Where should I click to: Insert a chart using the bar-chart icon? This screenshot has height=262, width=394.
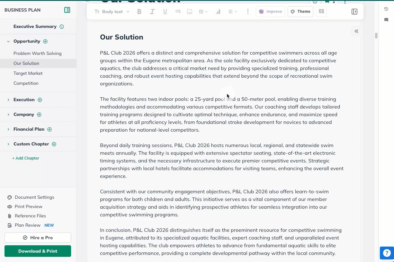point(218,12)
